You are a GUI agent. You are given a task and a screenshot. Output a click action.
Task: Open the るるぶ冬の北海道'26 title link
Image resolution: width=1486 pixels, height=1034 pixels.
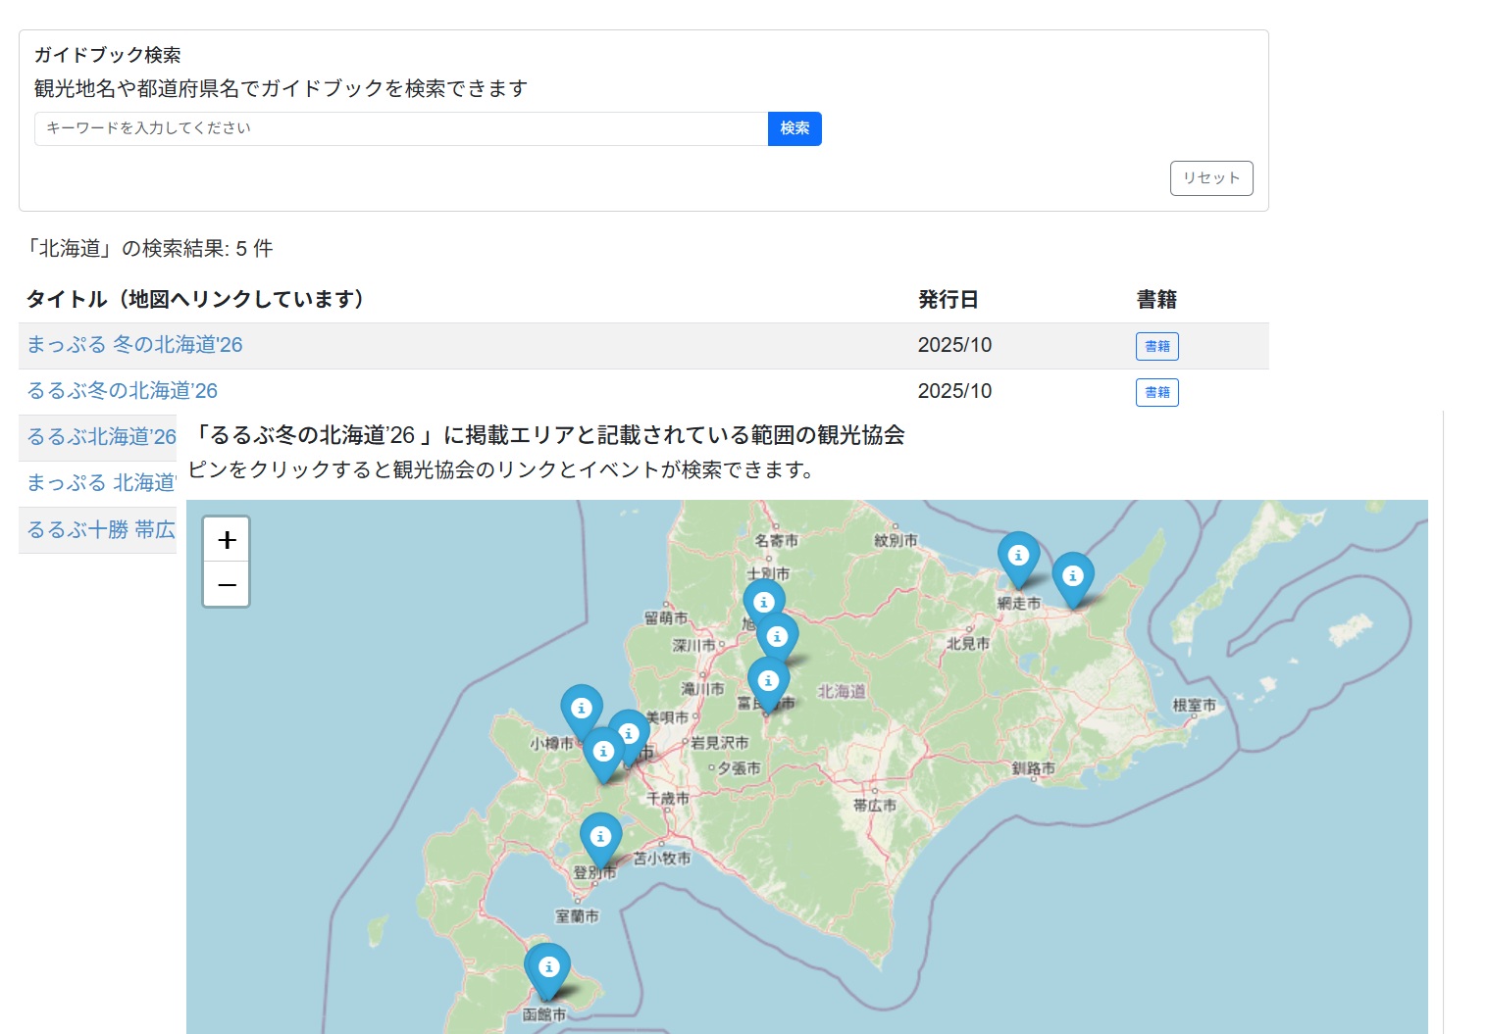pyautogui.click(x=123, y=391)
